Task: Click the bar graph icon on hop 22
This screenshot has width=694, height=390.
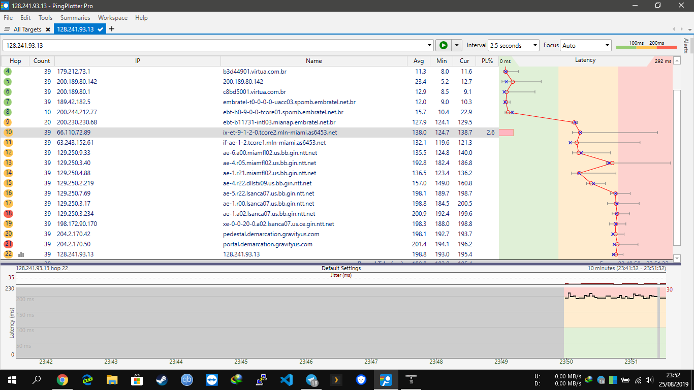Action: [21, 254]
